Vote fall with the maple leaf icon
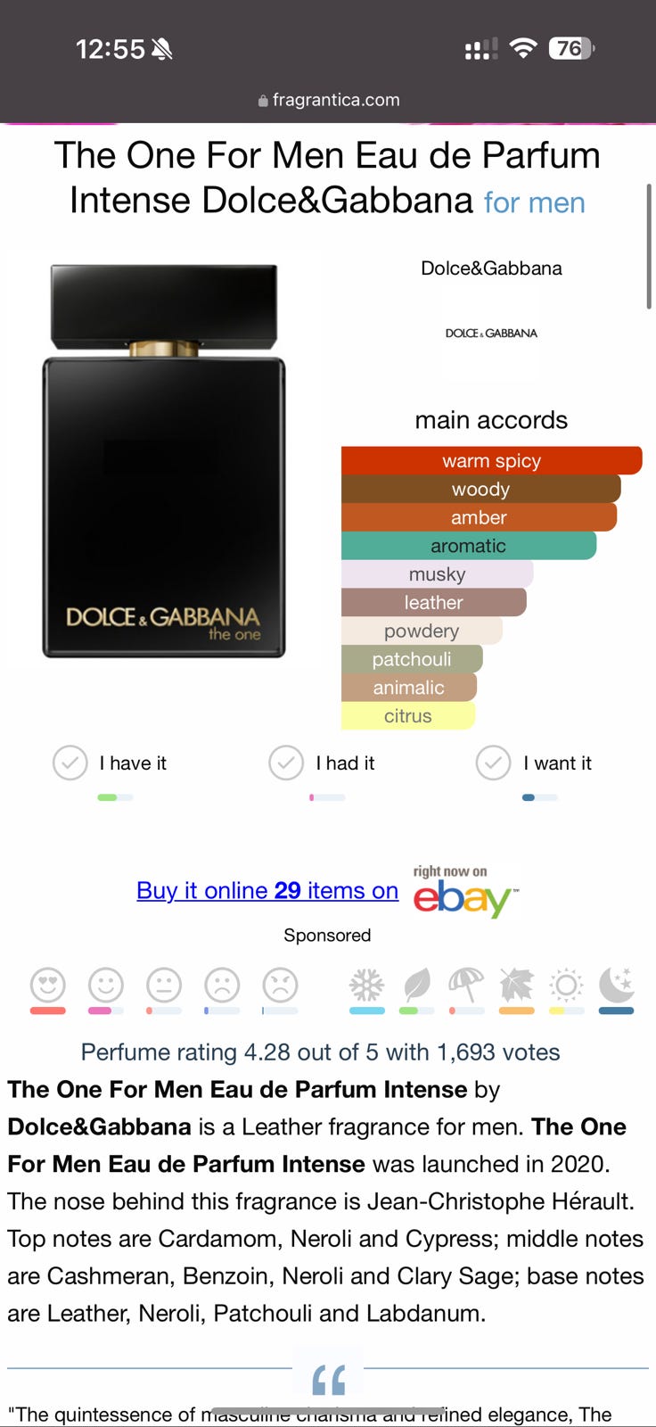This screenshot has width=656, height=1427. point(516,986)
